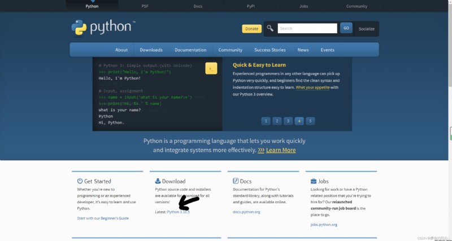Open the PSF top tab
The height and width of the screenshot is (241, 452).
[x=145, y=6]
